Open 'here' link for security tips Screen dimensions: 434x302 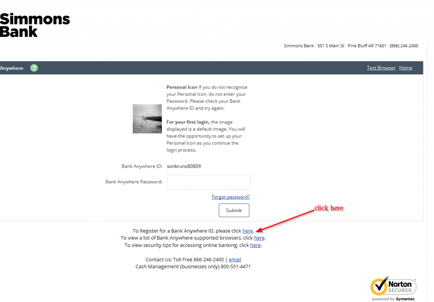point(255,245)
